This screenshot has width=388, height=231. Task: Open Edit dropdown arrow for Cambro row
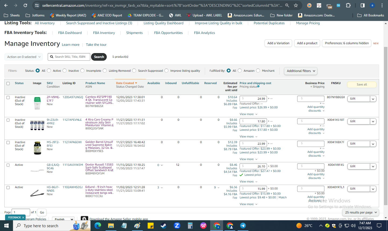[373, 99]
